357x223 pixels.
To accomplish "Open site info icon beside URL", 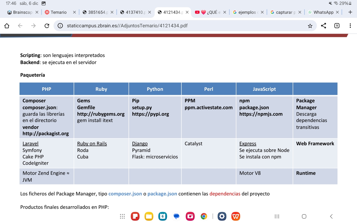I will 60,26.
